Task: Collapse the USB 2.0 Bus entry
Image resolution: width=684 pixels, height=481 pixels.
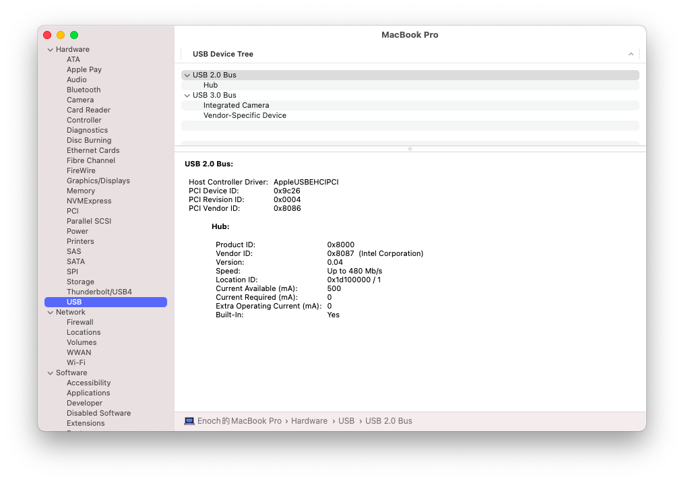Action: tap(187, 75)
